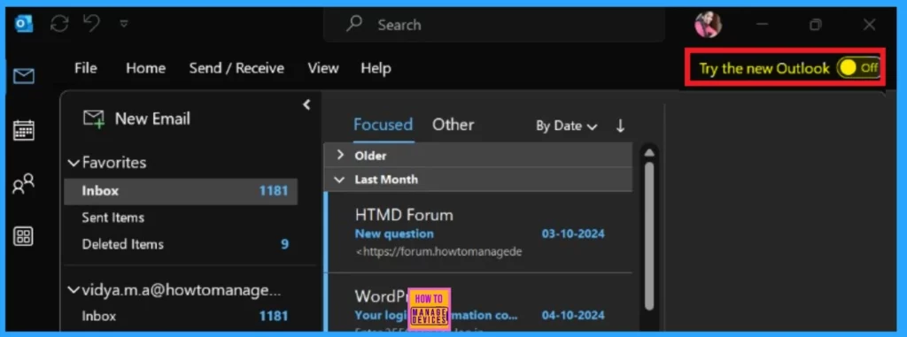Click message list scrollbar up arrow
The width and height of the screenshot is (907, 337).
[649, 153]
